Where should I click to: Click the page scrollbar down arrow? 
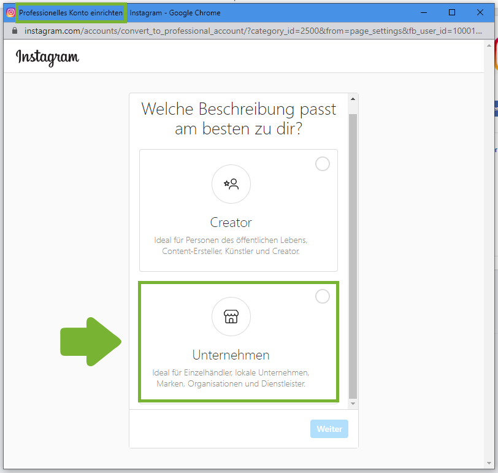(489, 463)
